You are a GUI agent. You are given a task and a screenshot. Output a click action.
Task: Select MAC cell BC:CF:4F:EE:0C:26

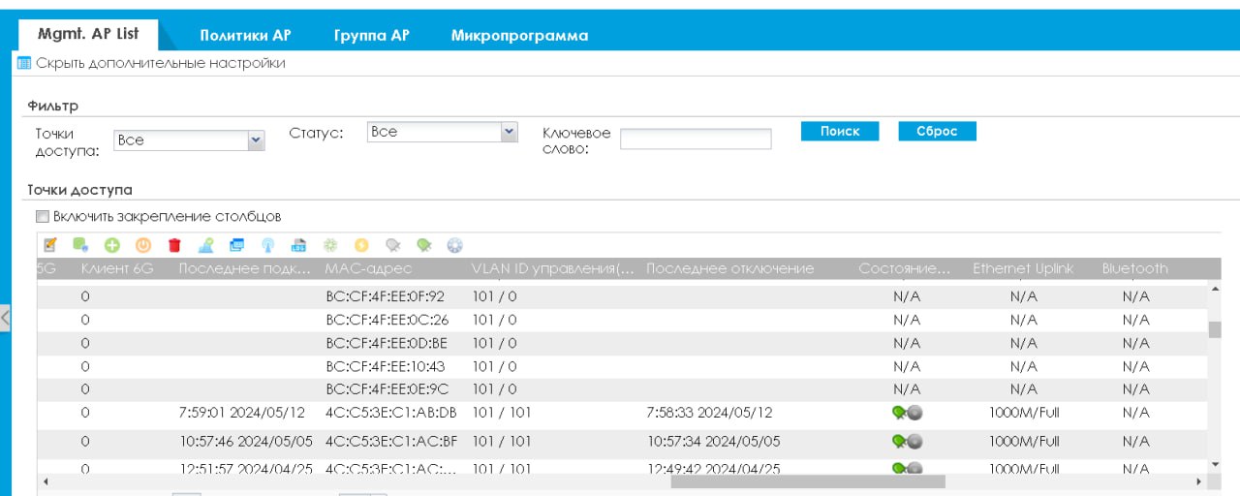click(387, 320)
